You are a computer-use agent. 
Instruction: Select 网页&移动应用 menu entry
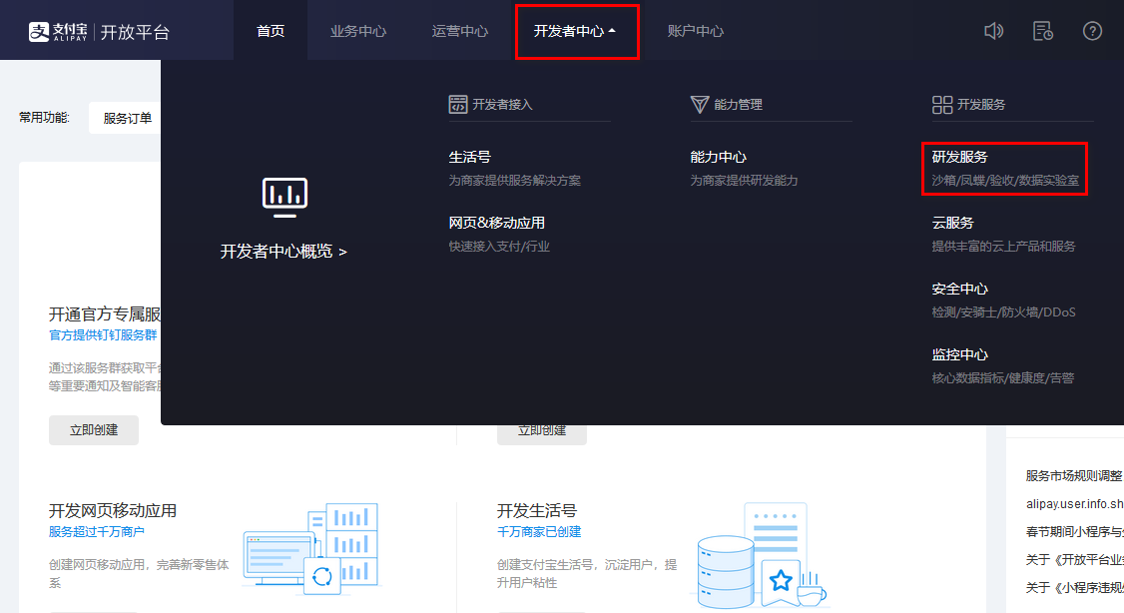497,223
